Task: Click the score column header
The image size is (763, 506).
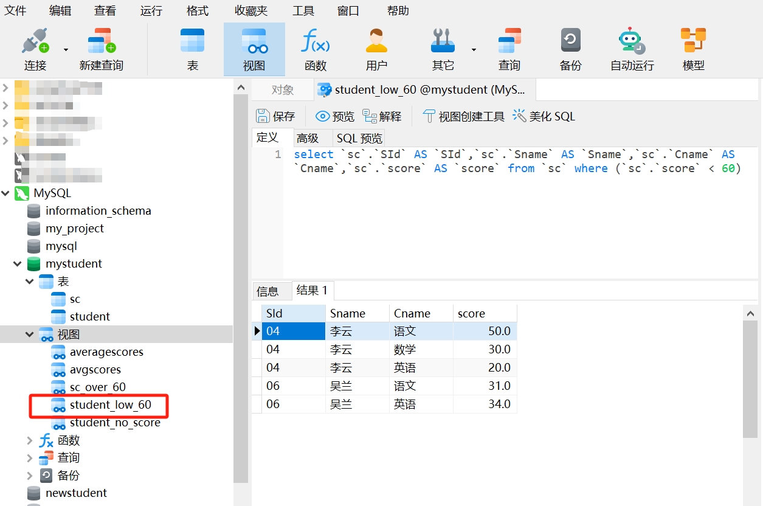Action: pos(485,314)
